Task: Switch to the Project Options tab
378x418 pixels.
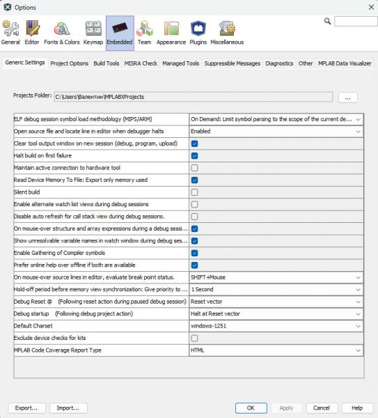Action: coord(69,63)
